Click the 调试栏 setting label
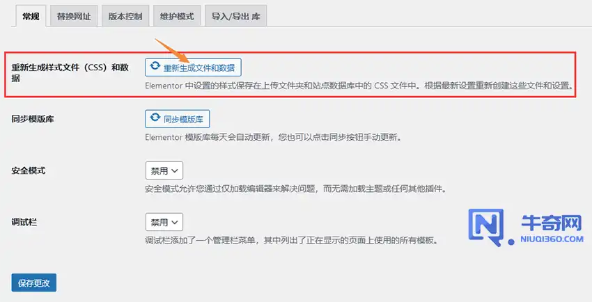Screen dimensions: 592x302 [x=24, y=222]
